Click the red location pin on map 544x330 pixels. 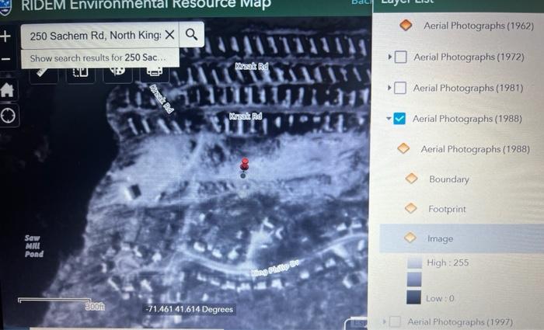click(245, 165)
